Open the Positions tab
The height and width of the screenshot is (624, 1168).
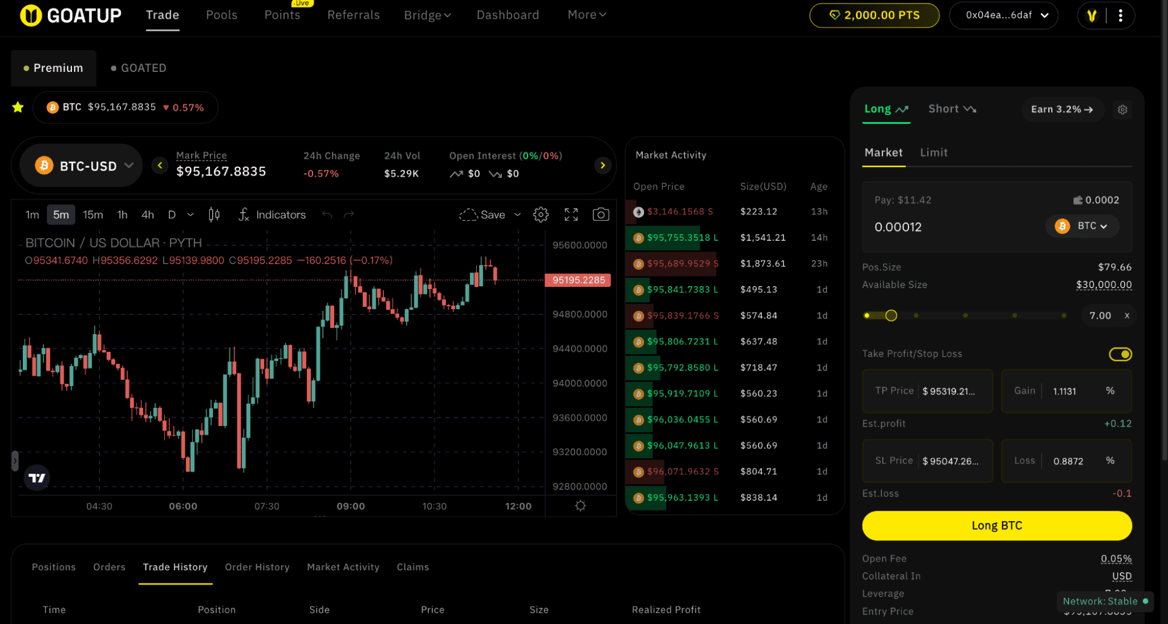(x=53, y=567)
